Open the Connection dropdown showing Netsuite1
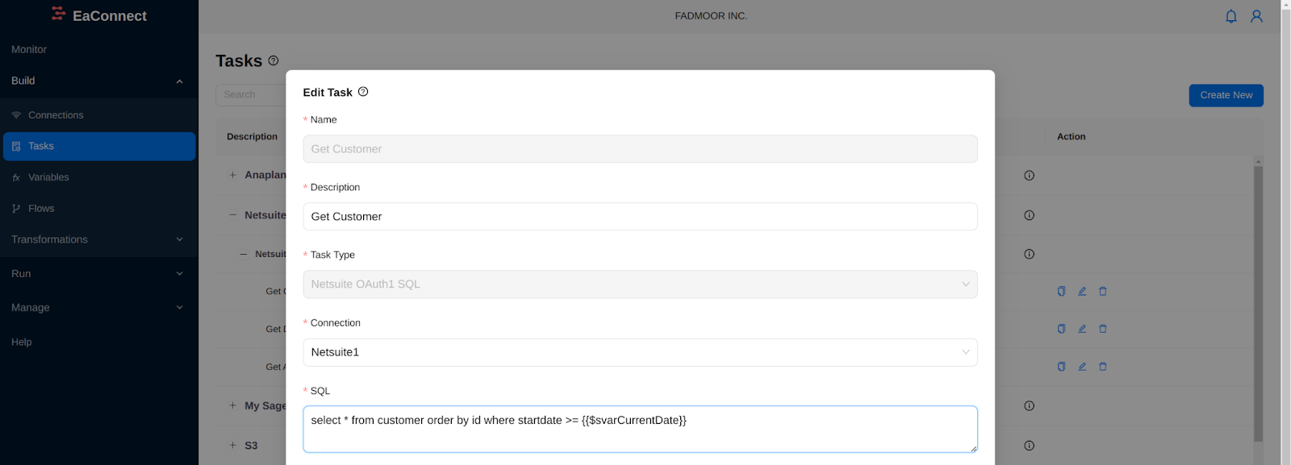The width and height of the screenshot is (1291, 465). [640, 352]
